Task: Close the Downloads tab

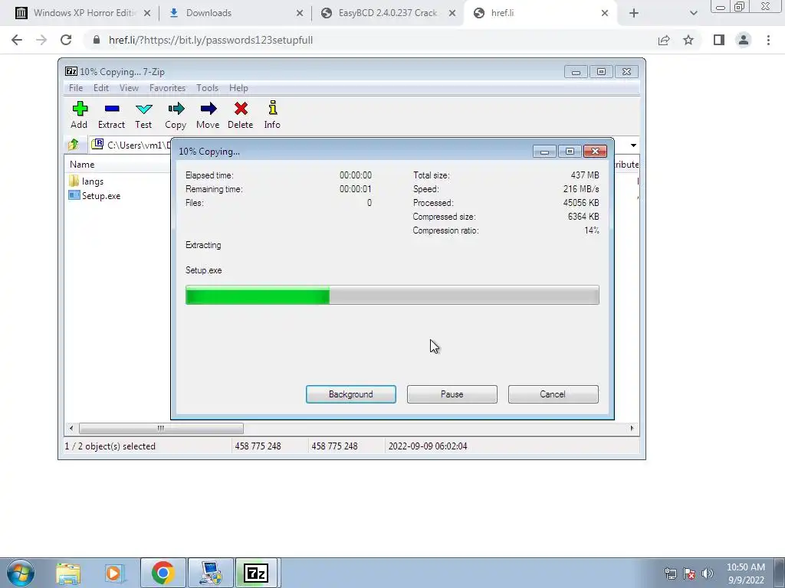Action: (300, 13)
